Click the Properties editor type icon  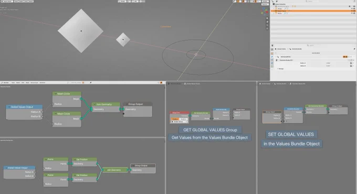click(272, 46)
